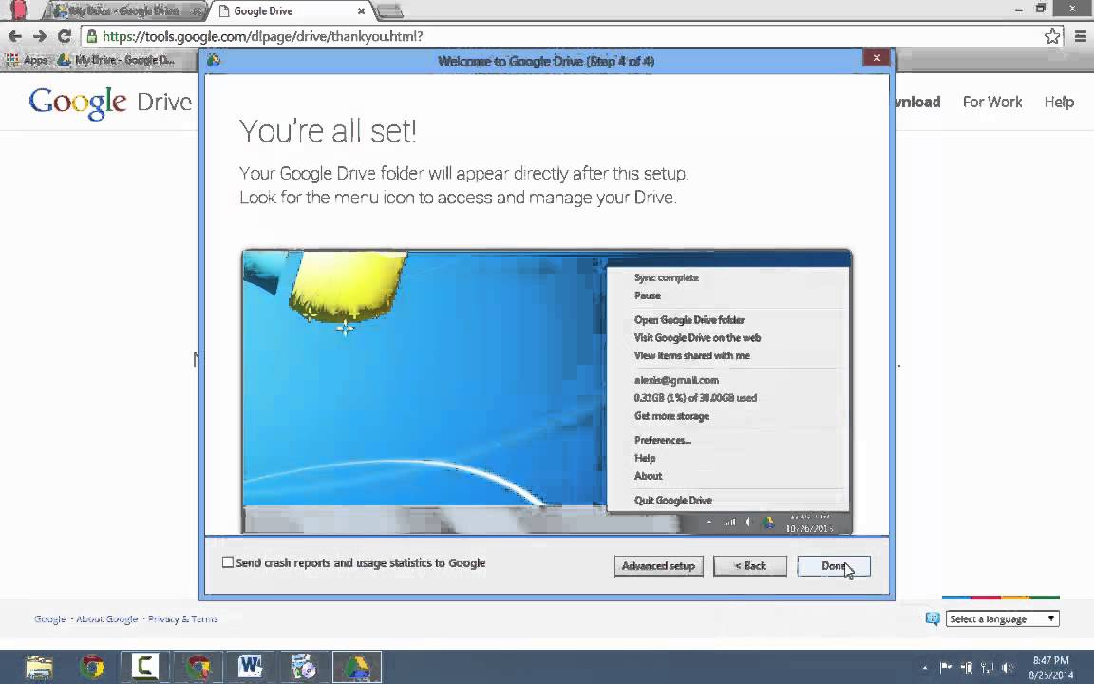Close the Welcome to Google Drive dialog
Image resolution: width=1094 pixels, height=684 pixels.
coord(877,58)
